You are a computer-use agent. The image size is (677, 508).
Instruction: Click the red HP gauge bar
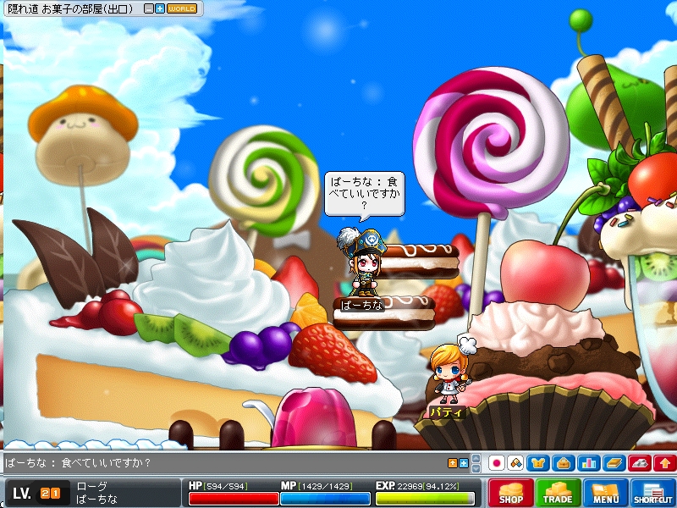pyautogui.click(x=234, y=499)
